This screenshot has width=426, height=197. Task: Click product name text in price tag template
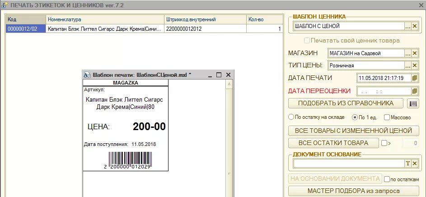click(125, 103)
